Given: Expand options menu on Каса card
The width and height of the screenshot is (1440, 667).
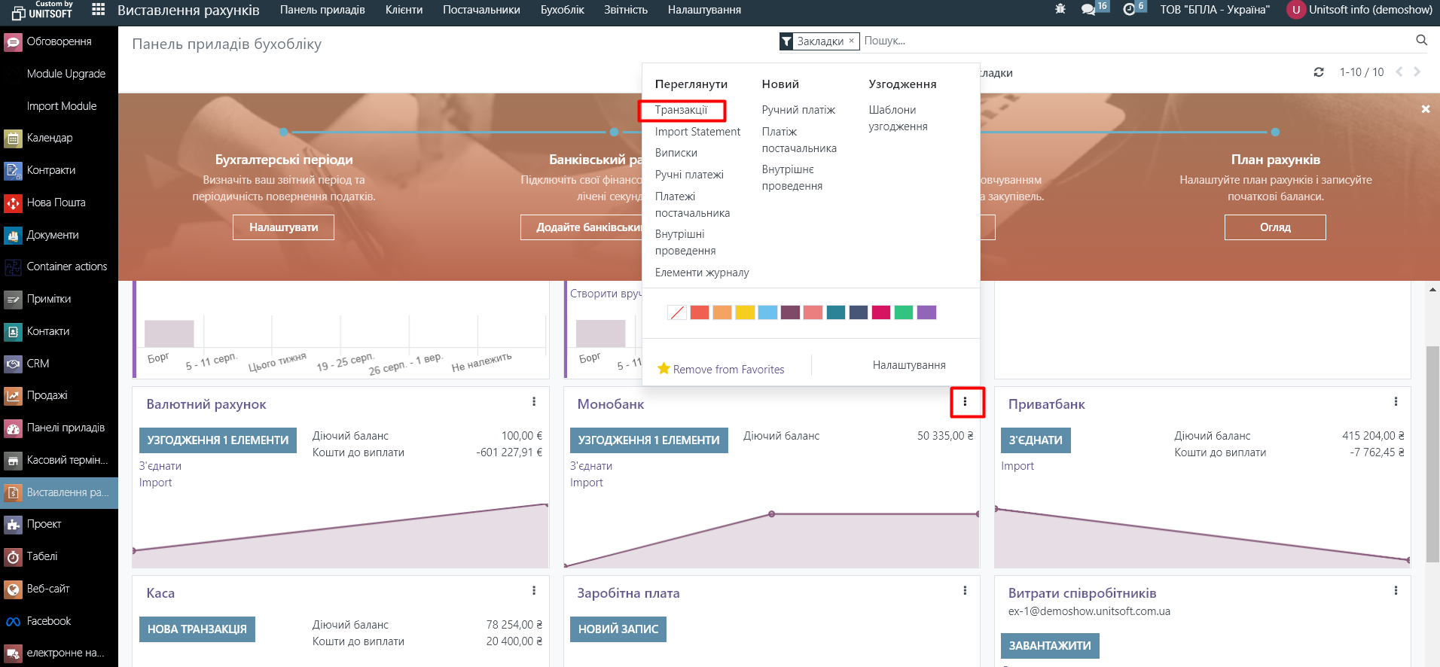Looking at the screenshot, I should pos(534,591).
